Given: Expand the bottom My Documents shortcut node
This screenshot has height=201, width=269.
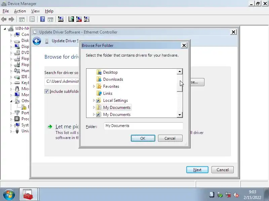Looking at the screenshot, I should [x=94, y=114].
